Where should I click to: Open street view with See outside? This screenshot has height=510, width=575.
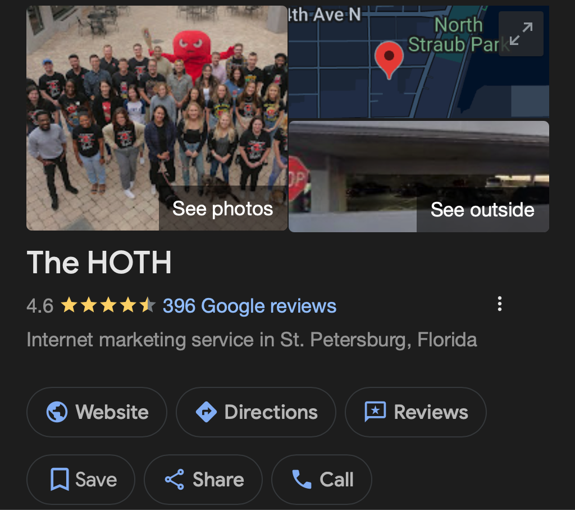[x=482, y=210]
